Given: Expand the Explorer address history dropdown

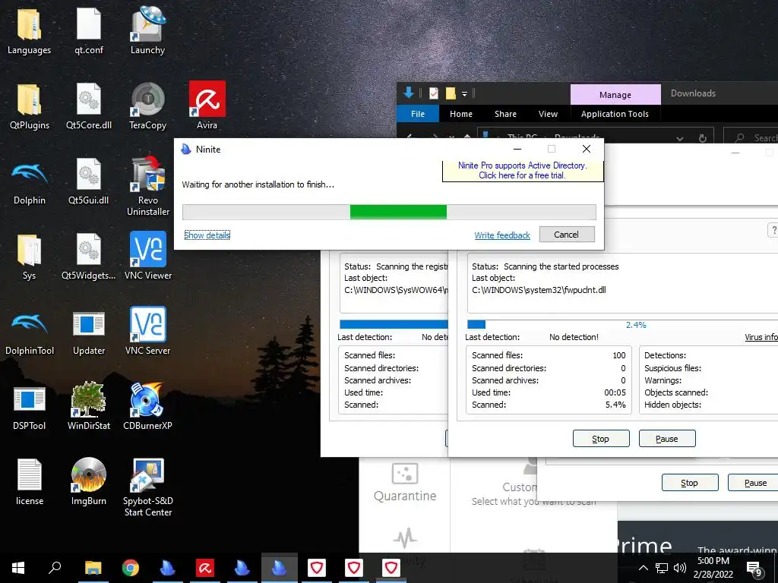Looking at the screenshot, I should tap(680, 138).
